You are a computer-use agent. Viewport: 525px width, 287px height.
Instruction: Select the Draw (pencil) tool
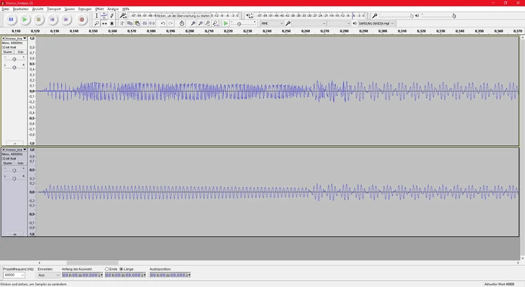pyautogui.click(x=112, y=15)
